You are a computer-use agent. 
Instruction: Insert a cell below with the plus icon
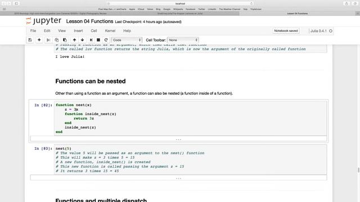tap(39, 40)
